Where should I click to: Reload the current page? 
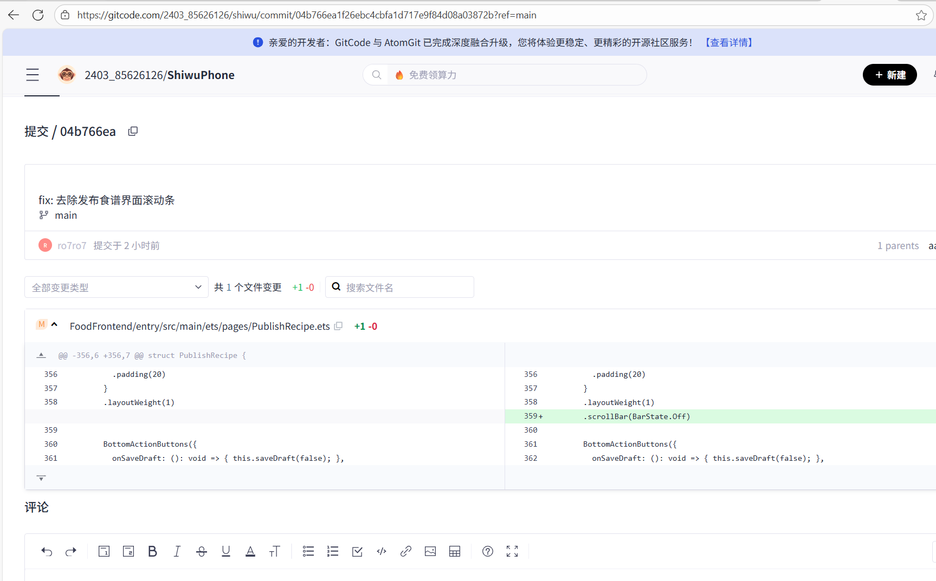pos(38,15)
